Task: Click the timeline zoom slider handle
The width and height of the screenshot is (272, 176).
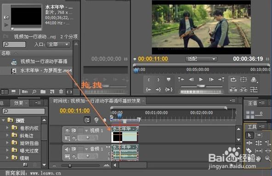Action: [x=70, y=166]
